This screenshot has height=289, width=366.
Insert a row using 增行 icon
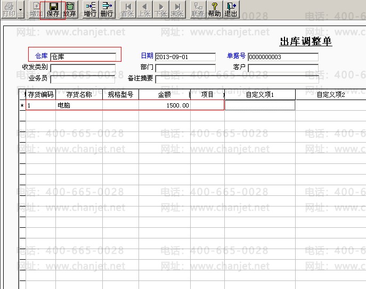tap(91, 10)
